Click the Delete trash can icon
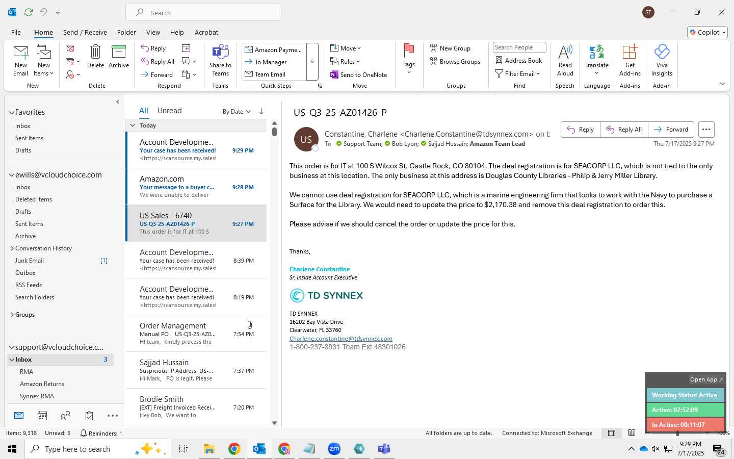The width and height of the screenshot is (734, 459). pos(95,52)
